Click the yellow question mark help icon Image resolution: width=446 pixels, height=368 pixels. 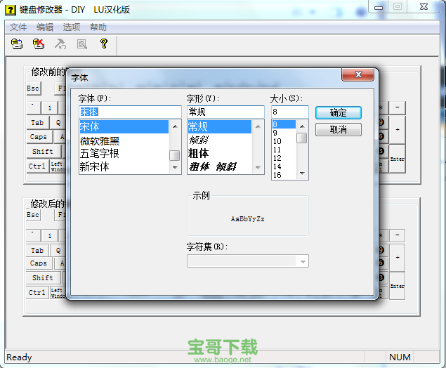[x=104, y=44]
